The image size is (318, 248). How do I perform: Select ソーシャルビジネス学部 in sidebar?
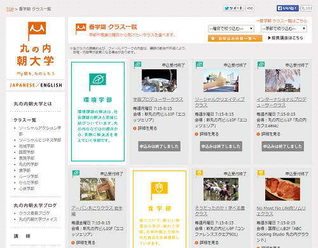point(40,140)
